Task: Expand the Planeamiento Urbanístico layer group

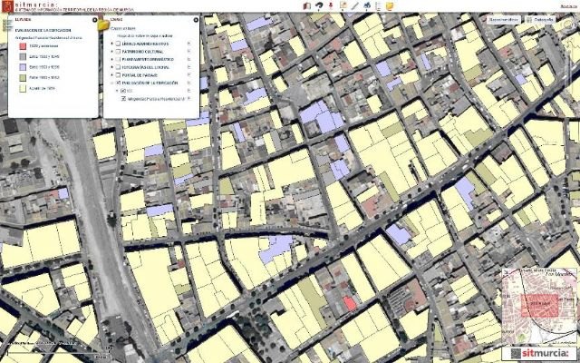Action: (112, 59)
